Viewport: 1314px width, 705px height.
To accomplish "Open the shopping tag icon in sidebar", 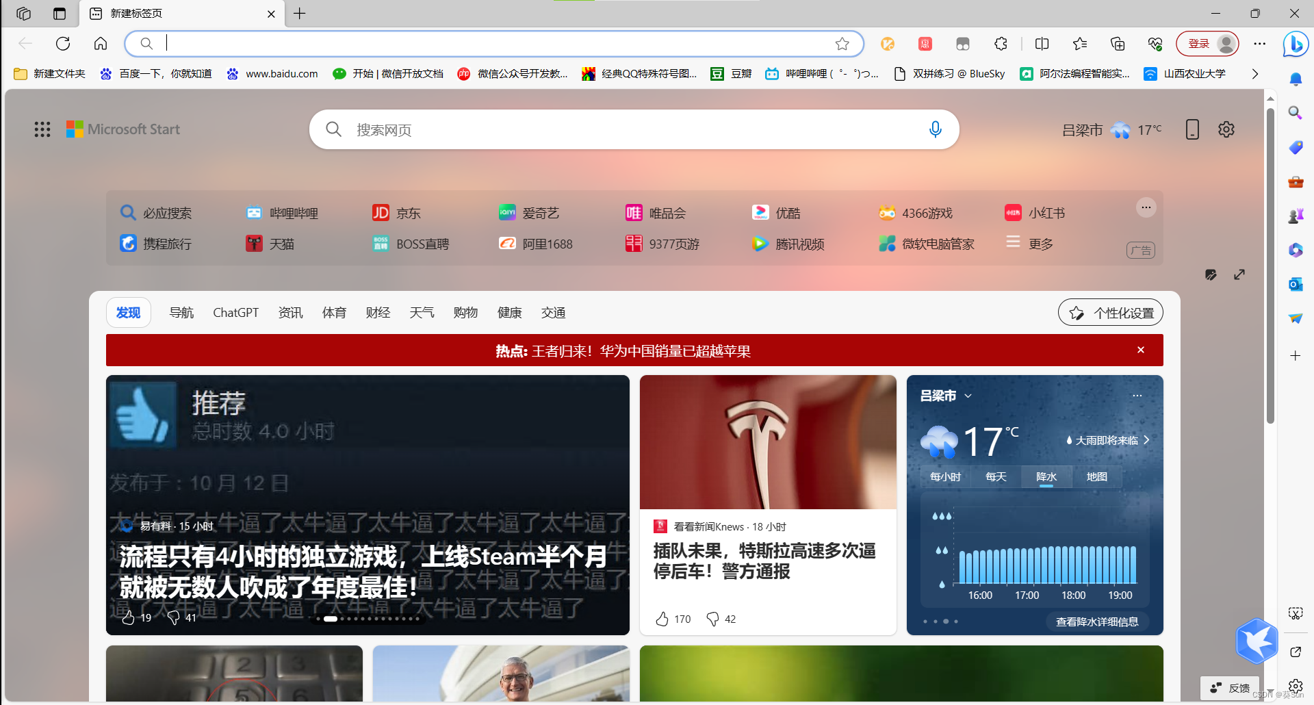I will (1296, 147).
